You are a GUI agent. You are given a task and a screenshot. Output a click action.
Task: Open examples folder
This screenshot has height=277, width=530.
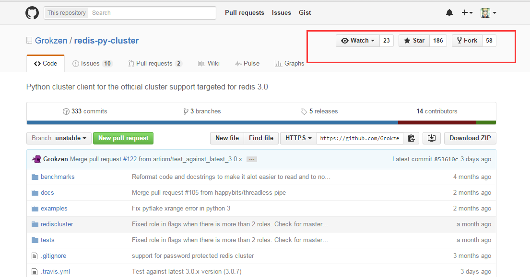pyautogui.click(x=54, y=209)
